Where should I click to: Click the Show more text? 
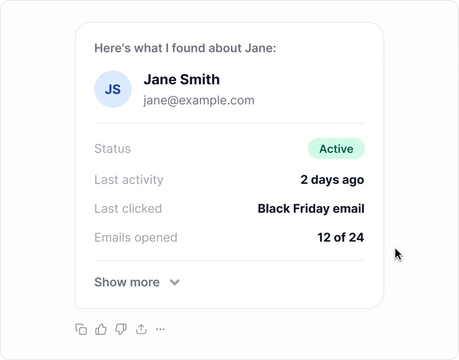(127, 282)
